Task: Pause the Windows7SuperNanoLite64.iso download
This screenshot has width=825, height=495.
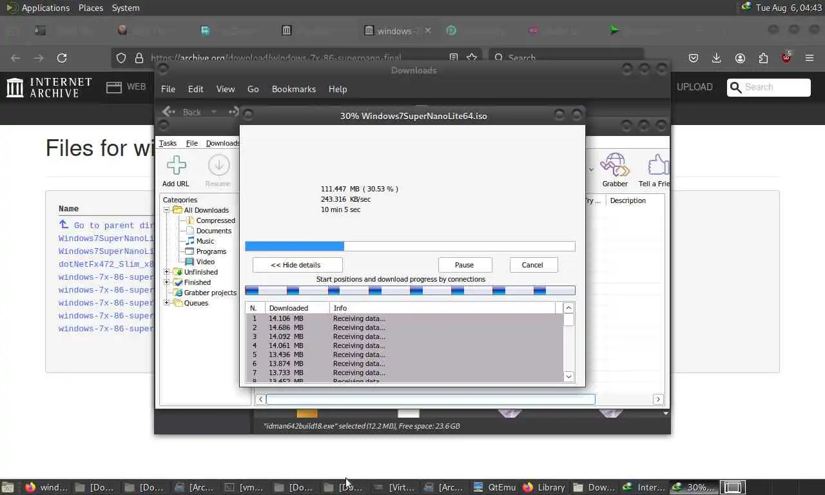Action: (465, 265)
